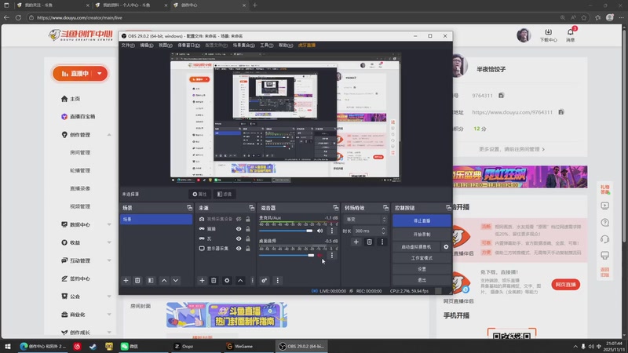Open transition type dropdown in 转场特效
Screen dimensions: 628x353
click(365, 220)
